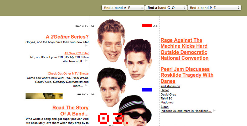The image size is (247, 126).
Task: Click the 'MUSIC>' section label
Action: pyautogui.click(x=83, y=94)
